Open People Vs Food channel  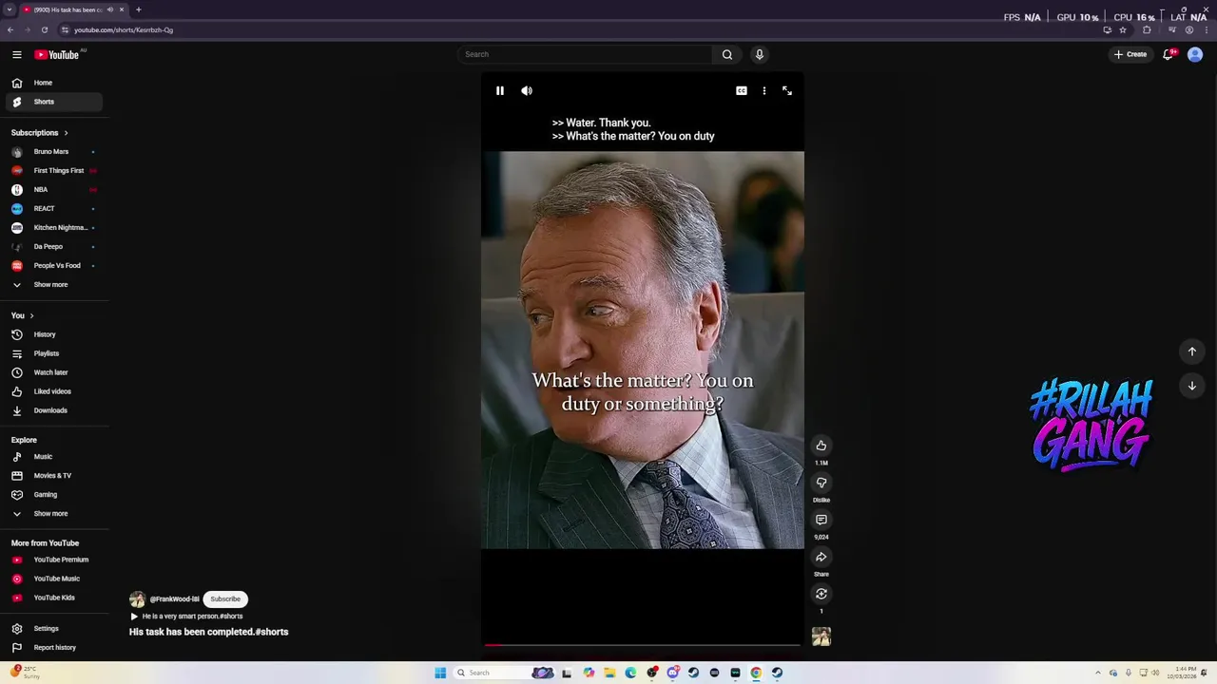pyautogui.click(x=54, y=266)
